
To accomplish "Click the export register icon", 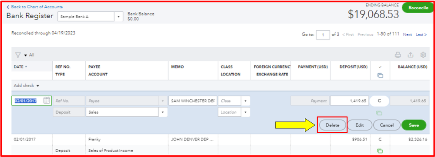I will click(411, 55).
